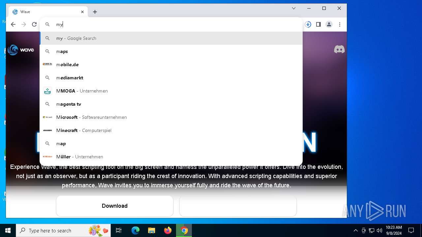Choose the 'magenta tv' suggestion
The image size is (422, 237).
click(x=171, y=104)
